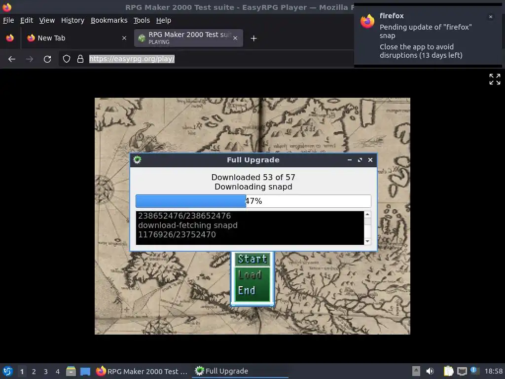Click the '238652476/238652476' log line
505x379 pixels.
coord(184,216)
